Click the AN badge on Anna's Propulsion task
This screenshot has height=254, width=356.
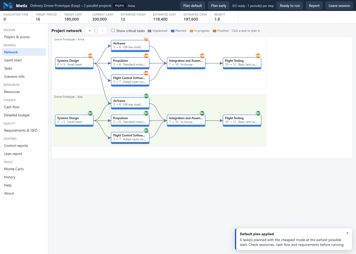tap(146, 56)
